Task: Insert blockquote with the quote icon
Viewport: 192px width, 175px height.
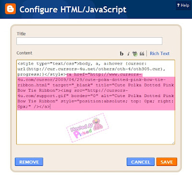Action: point(142,54)
